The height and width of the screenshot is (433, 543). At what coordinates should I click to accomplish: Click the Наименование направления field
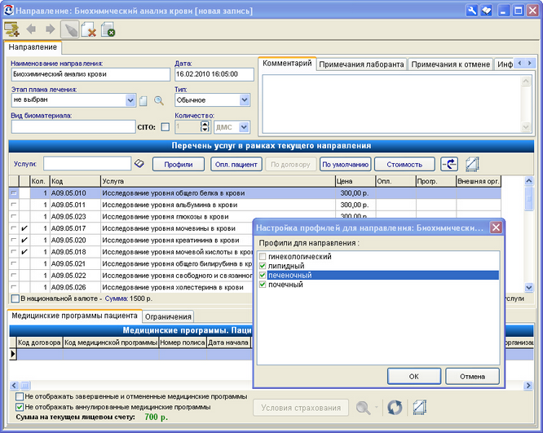90,74
